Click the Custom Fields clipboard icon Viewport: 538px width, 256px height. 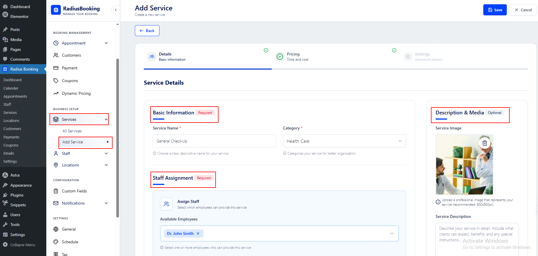[x=56, y=191]
